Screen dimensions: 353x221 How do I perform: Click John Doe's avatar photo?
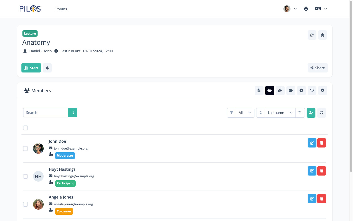pyautogui.click(x=38, y=149)
